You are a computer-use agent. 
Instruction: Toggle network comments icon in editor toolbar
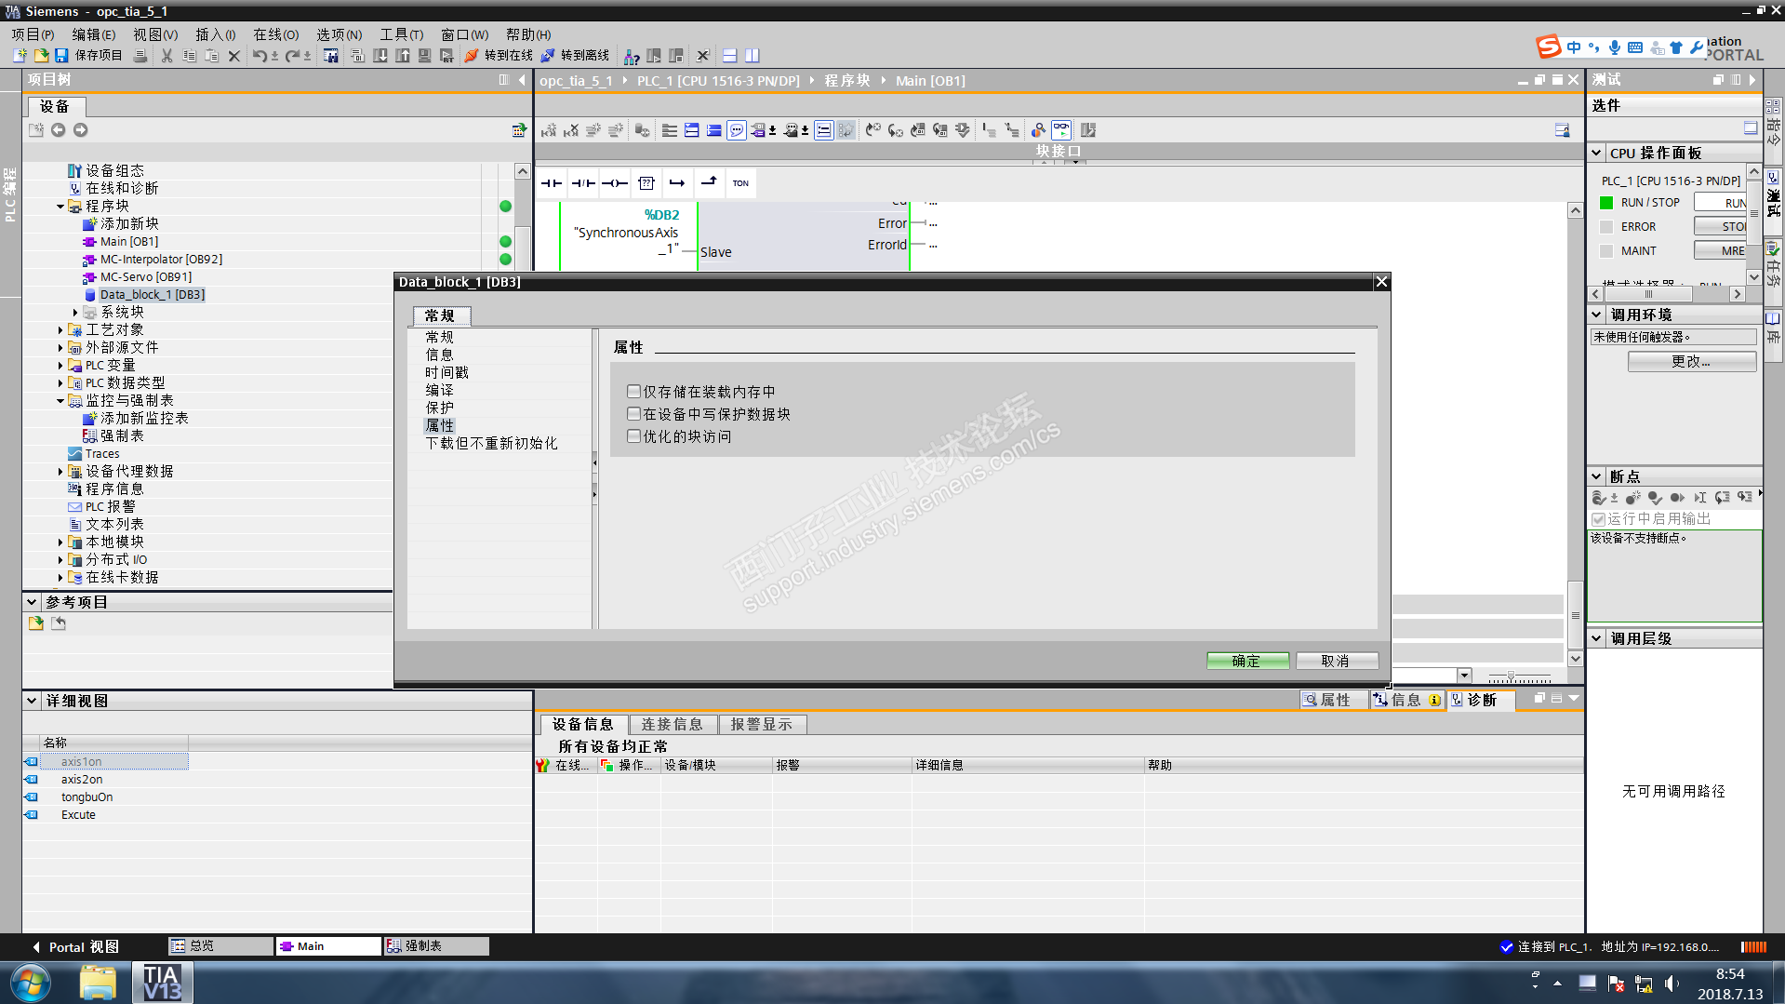737,130
